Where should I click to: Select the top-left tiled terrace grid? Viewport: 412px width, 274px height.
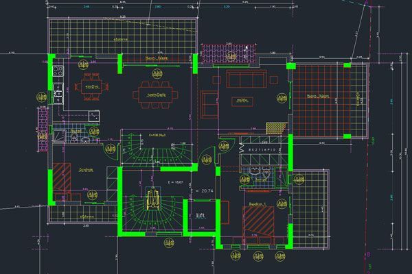[x=120, y=36]
